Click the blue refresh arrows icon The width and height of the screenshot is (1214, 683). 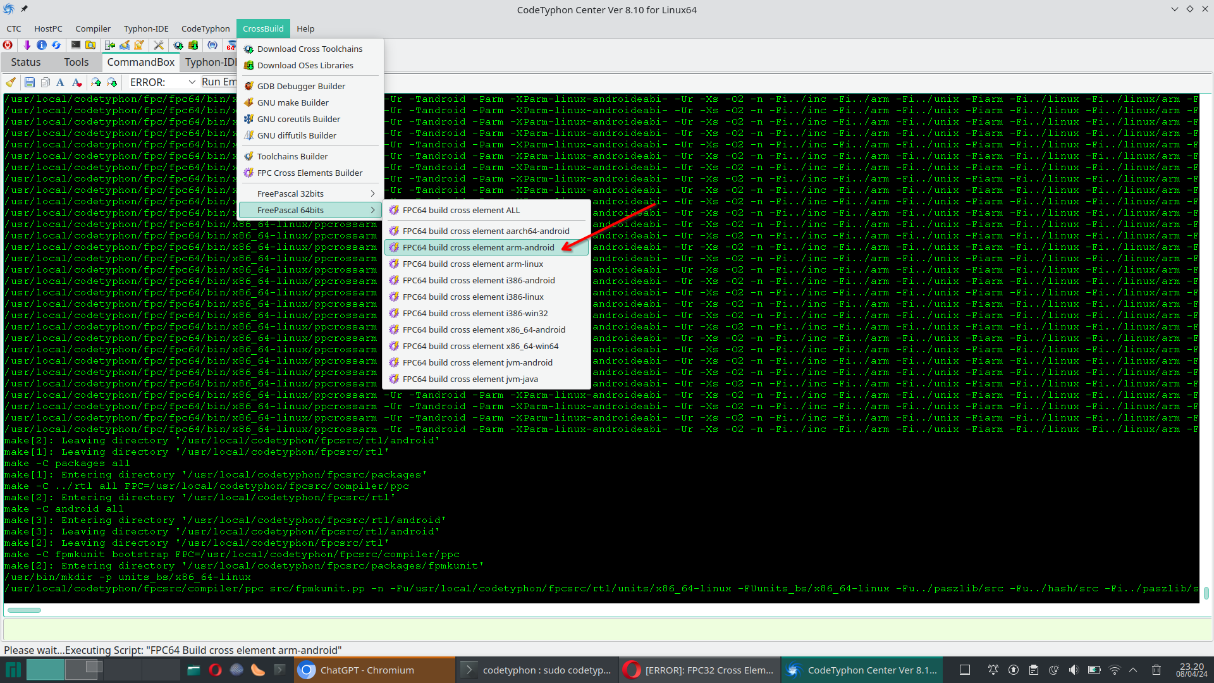click(x=56, y=45)
